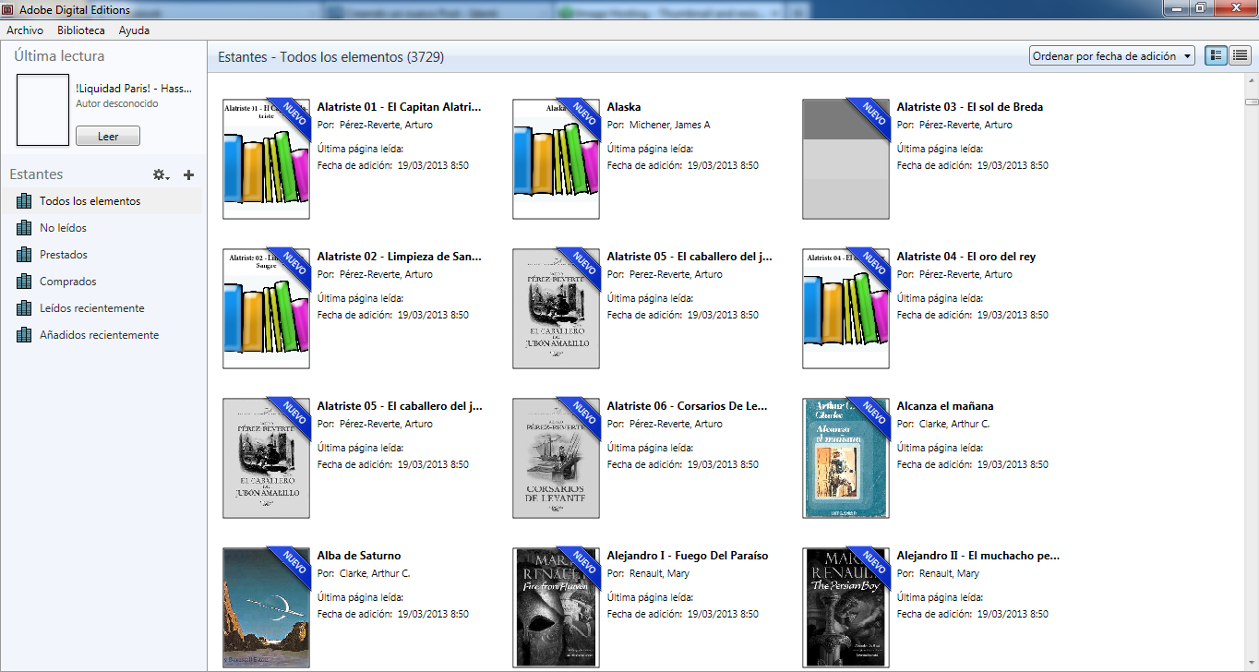Image resolution: width=1259 pixels, height=672 pixels.
Task: Click the Última lectura heading
Action: click(59, 56)
